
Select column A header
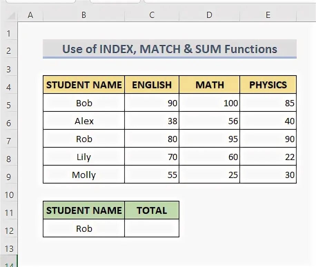30,15
